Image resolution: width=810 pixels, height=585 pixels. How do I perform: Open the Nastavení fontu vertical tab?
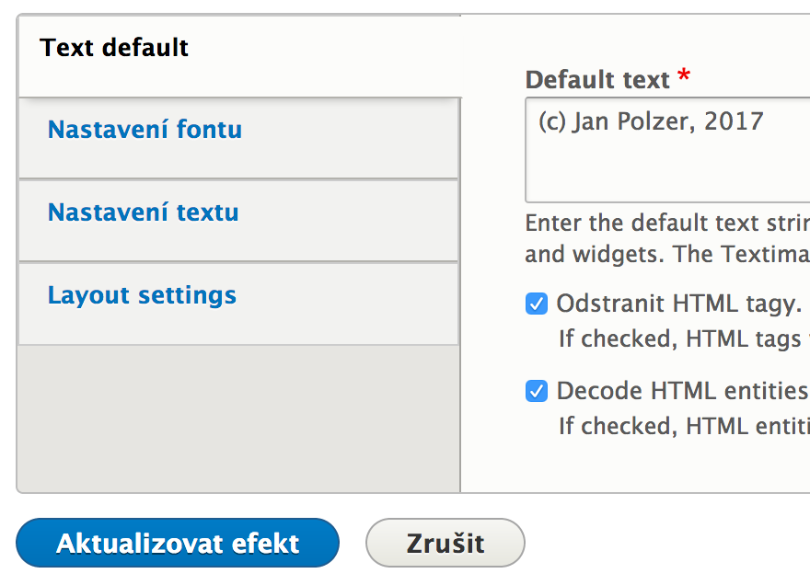(x=145, y=129)
